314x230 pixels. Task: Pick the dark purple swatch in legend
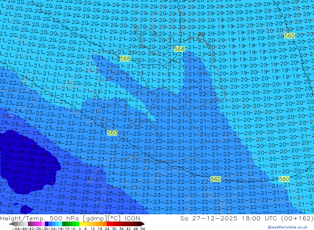(30, 224)
